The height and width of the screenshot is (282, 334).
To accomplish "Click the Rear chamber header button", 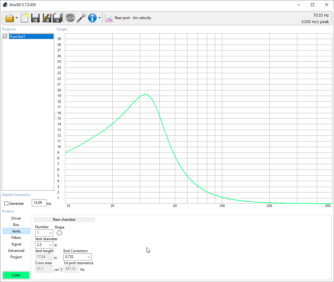I will (x=64, y=220).
